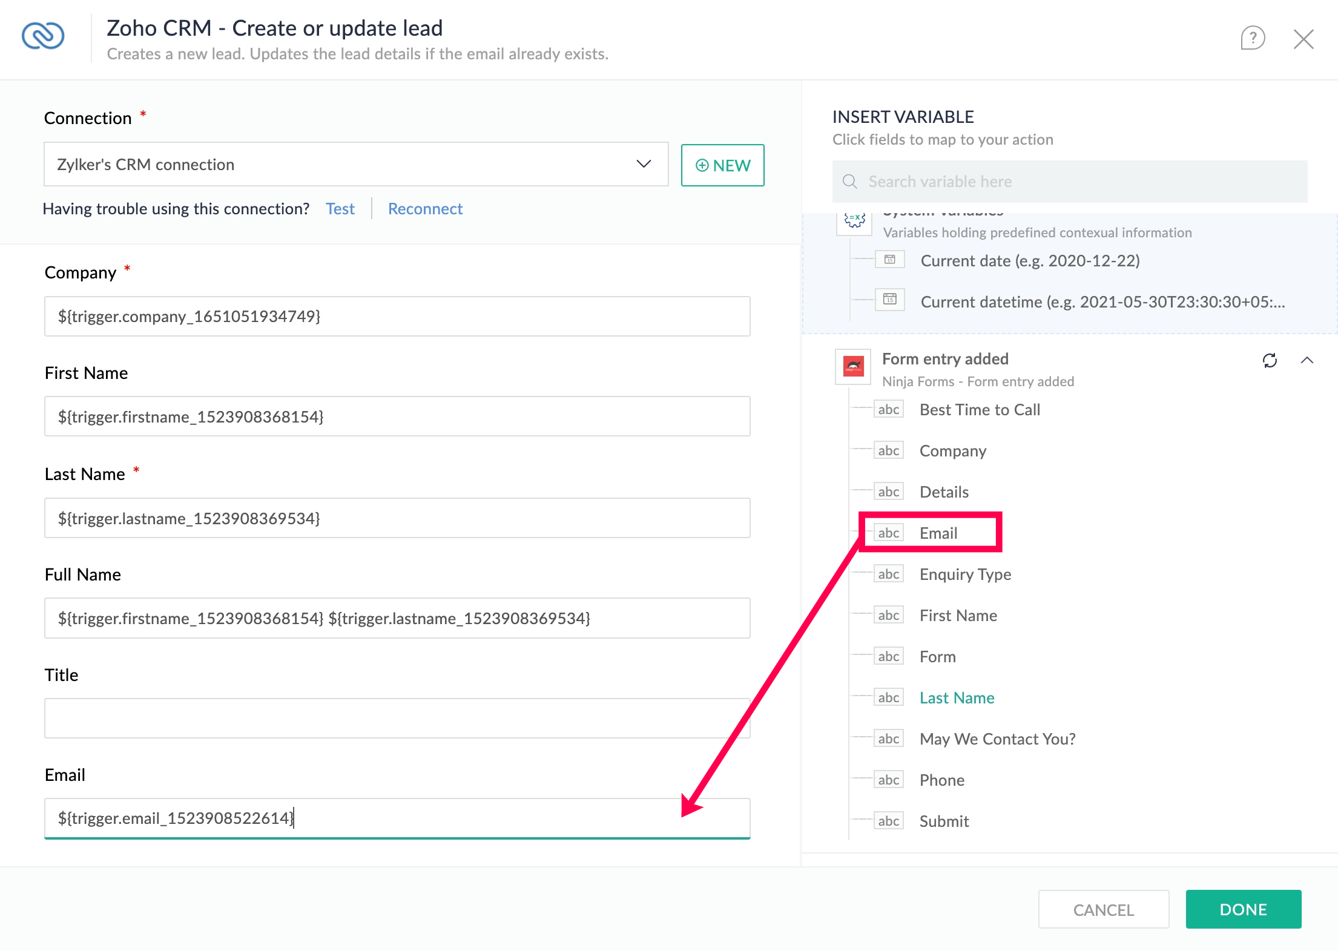Insert the Phone variable
This screenshot has height=951, width=1338.
coord(941,780)
